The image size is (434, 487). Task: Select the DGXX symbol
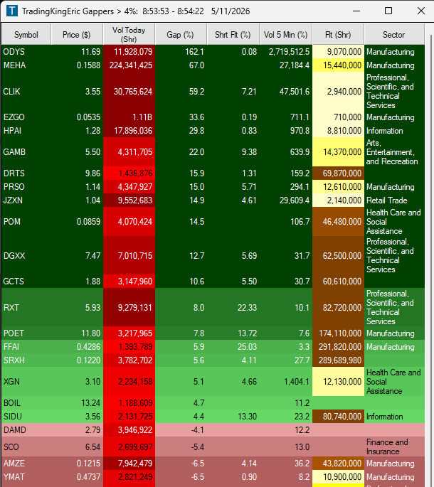pos(14,256)
